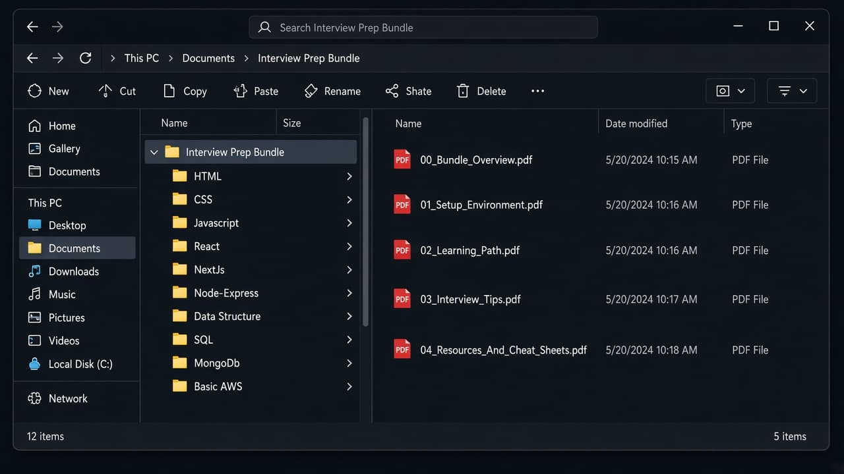Click the Search Interview Prep Bundle field
The width and height of the screenshot is (844, 474).
(423, 28)
